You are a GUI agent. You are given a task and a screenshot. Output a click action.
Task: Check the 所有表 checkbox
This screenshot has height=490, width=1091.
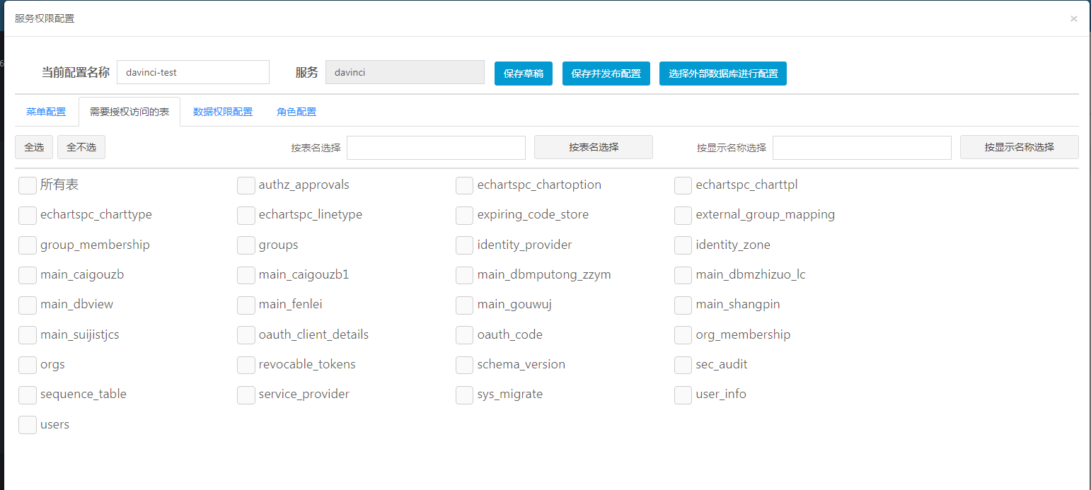click(x=28, y=185)
